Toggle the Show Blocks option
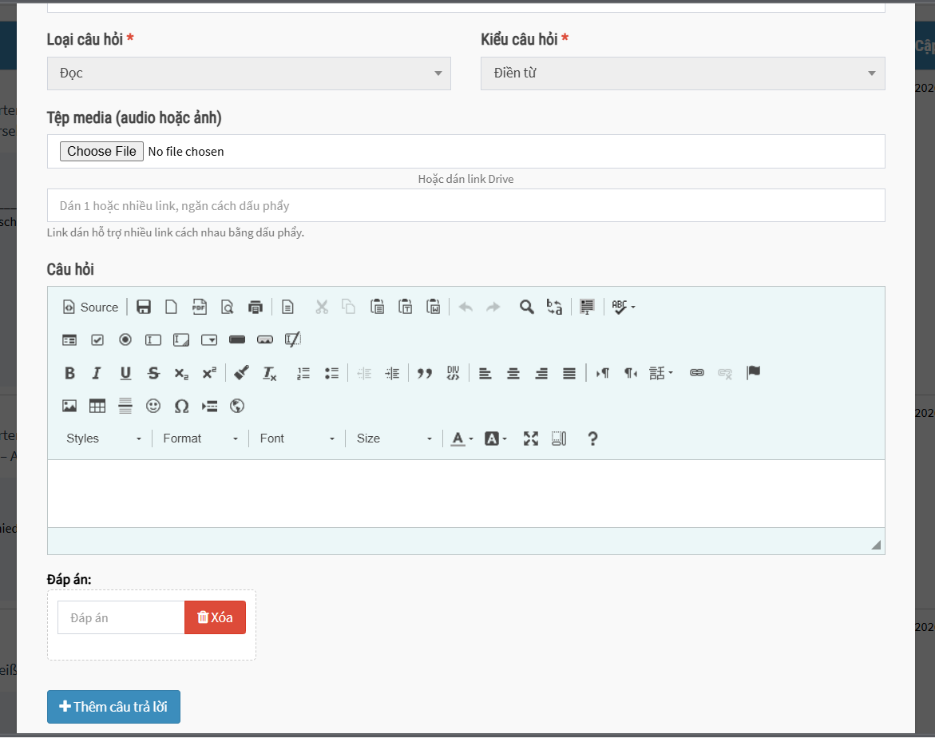Viewport: 935px width, 738px height. [x=559, y=438]
